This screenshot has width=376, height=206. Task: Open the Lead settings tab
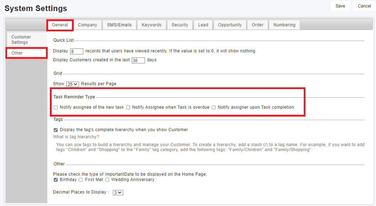click(x=203, y=25)
